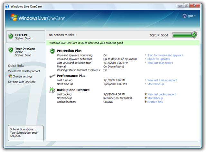The height and width of the screenshot is (152, 206).
Task: Click the Protection Plus shield icon
Action: 52,51
